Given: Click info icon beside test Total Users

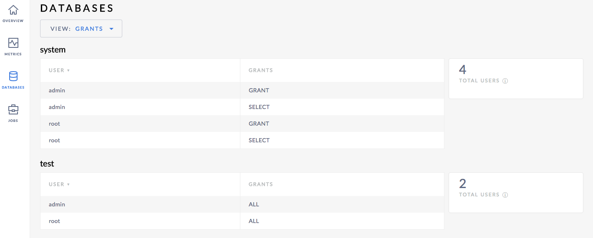Looking at the screenshot, I should click(505, 195).
